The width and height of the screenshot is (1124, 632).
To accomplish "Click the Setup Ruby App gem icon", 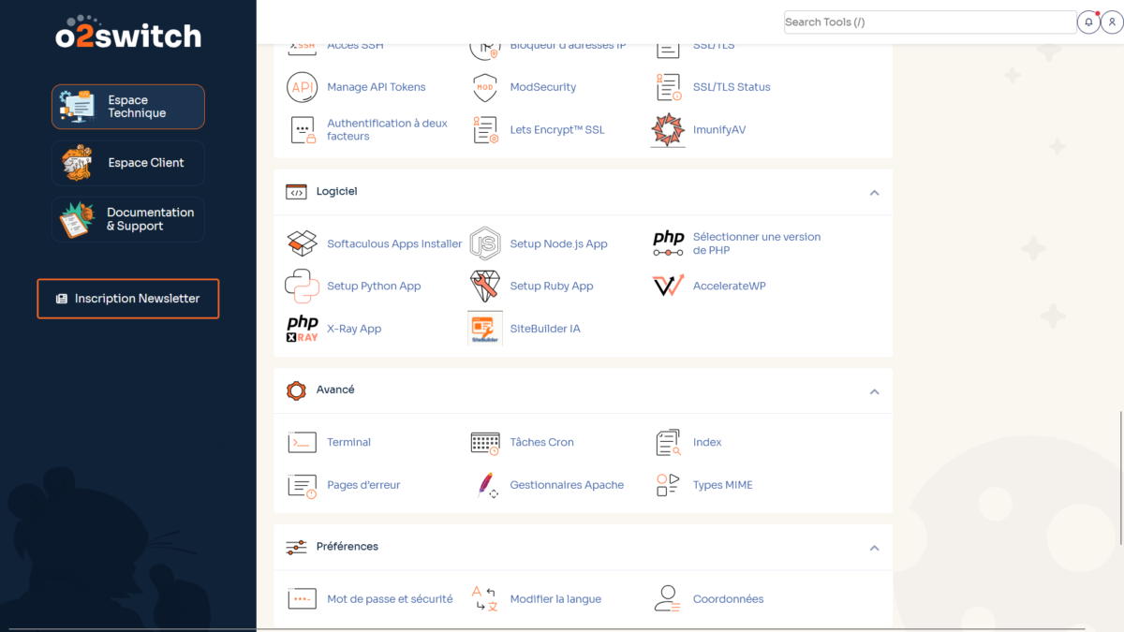I will click(x=484, y=287).
